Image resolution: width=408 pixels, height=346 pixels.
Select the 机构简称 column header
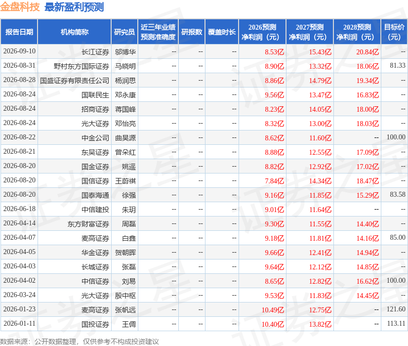(75, 32)
